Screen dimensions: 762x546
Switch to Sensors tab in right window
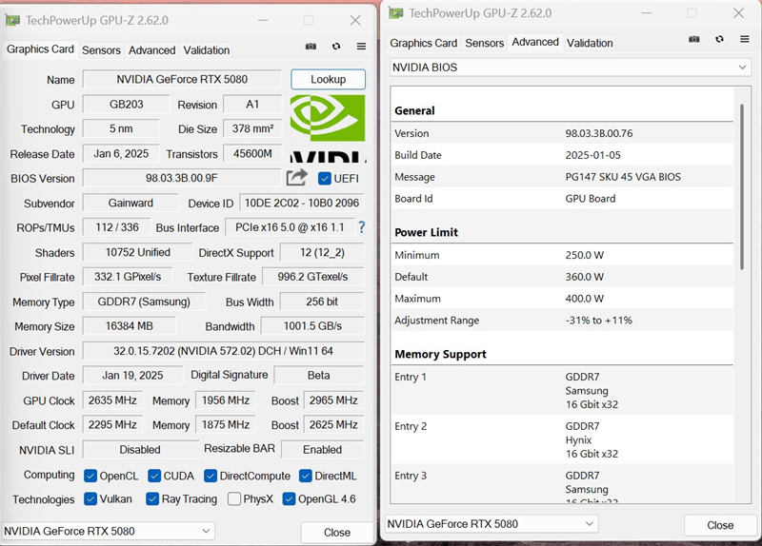pyautogui.click(x=485, y=43)
